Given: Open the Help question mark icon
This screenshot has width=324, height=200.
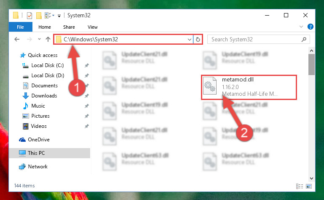Looking at the screenshot, I should tap(311, 27).
